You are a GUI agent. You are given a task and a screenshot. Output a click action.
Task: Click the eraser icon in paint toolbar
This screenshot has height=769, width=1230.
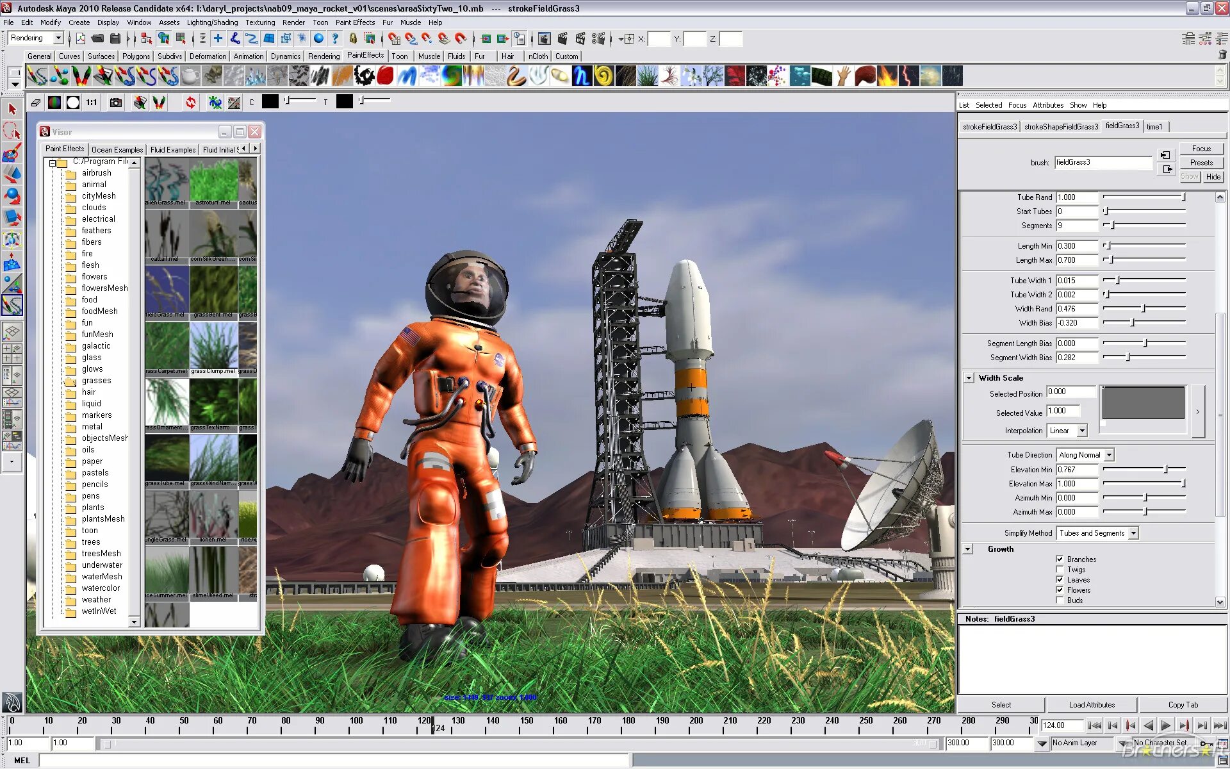(36, 103)
